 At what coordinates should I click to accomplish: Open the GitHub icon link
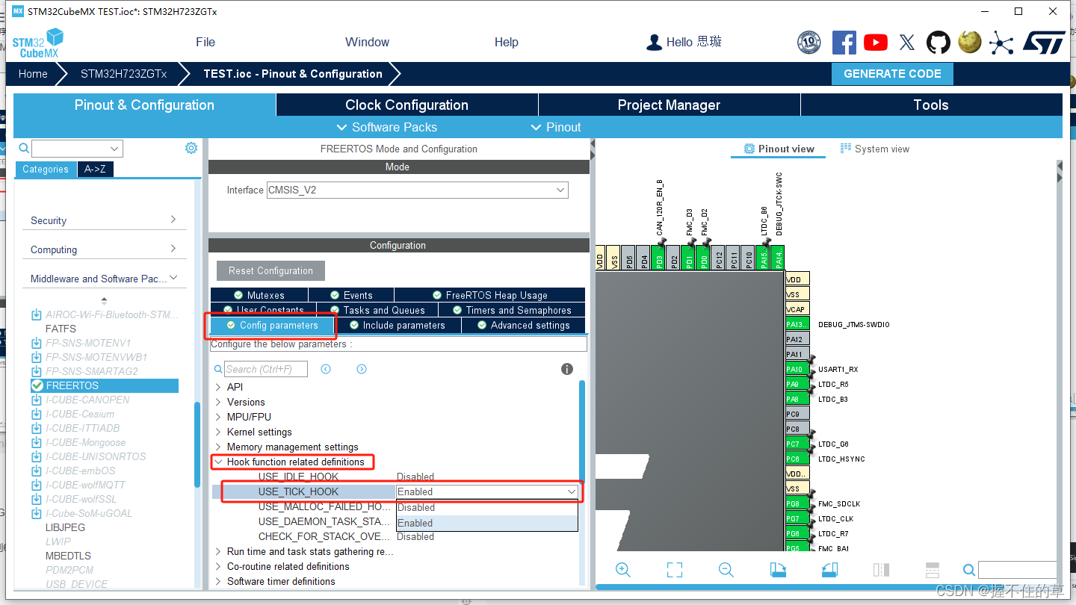pyautogui.click(x=939, y=43)
